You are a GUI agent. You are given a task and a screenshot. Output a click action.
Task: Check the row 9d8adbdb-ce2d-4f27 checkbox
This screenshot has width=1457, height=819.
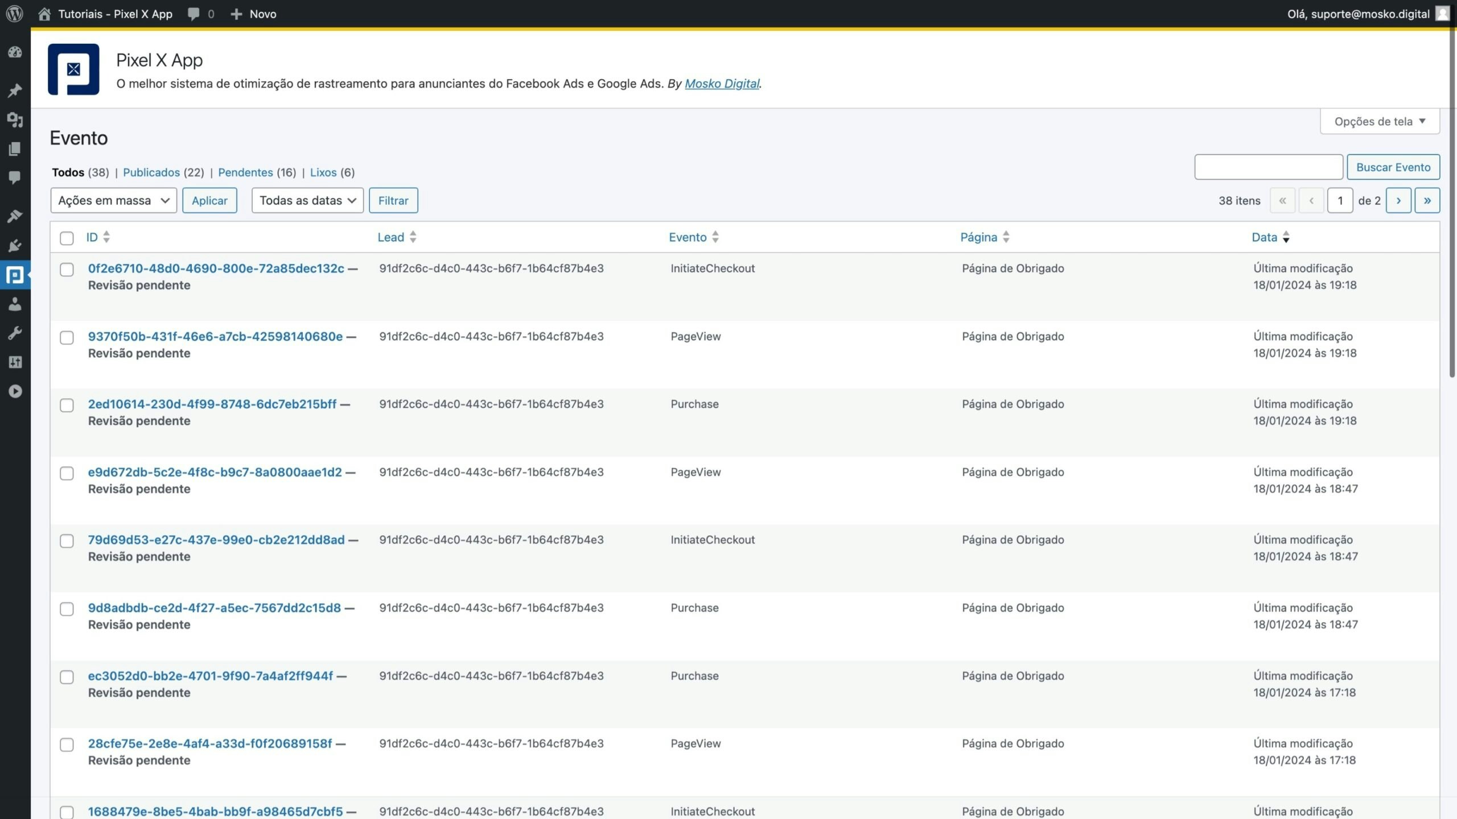click(67, 609)
